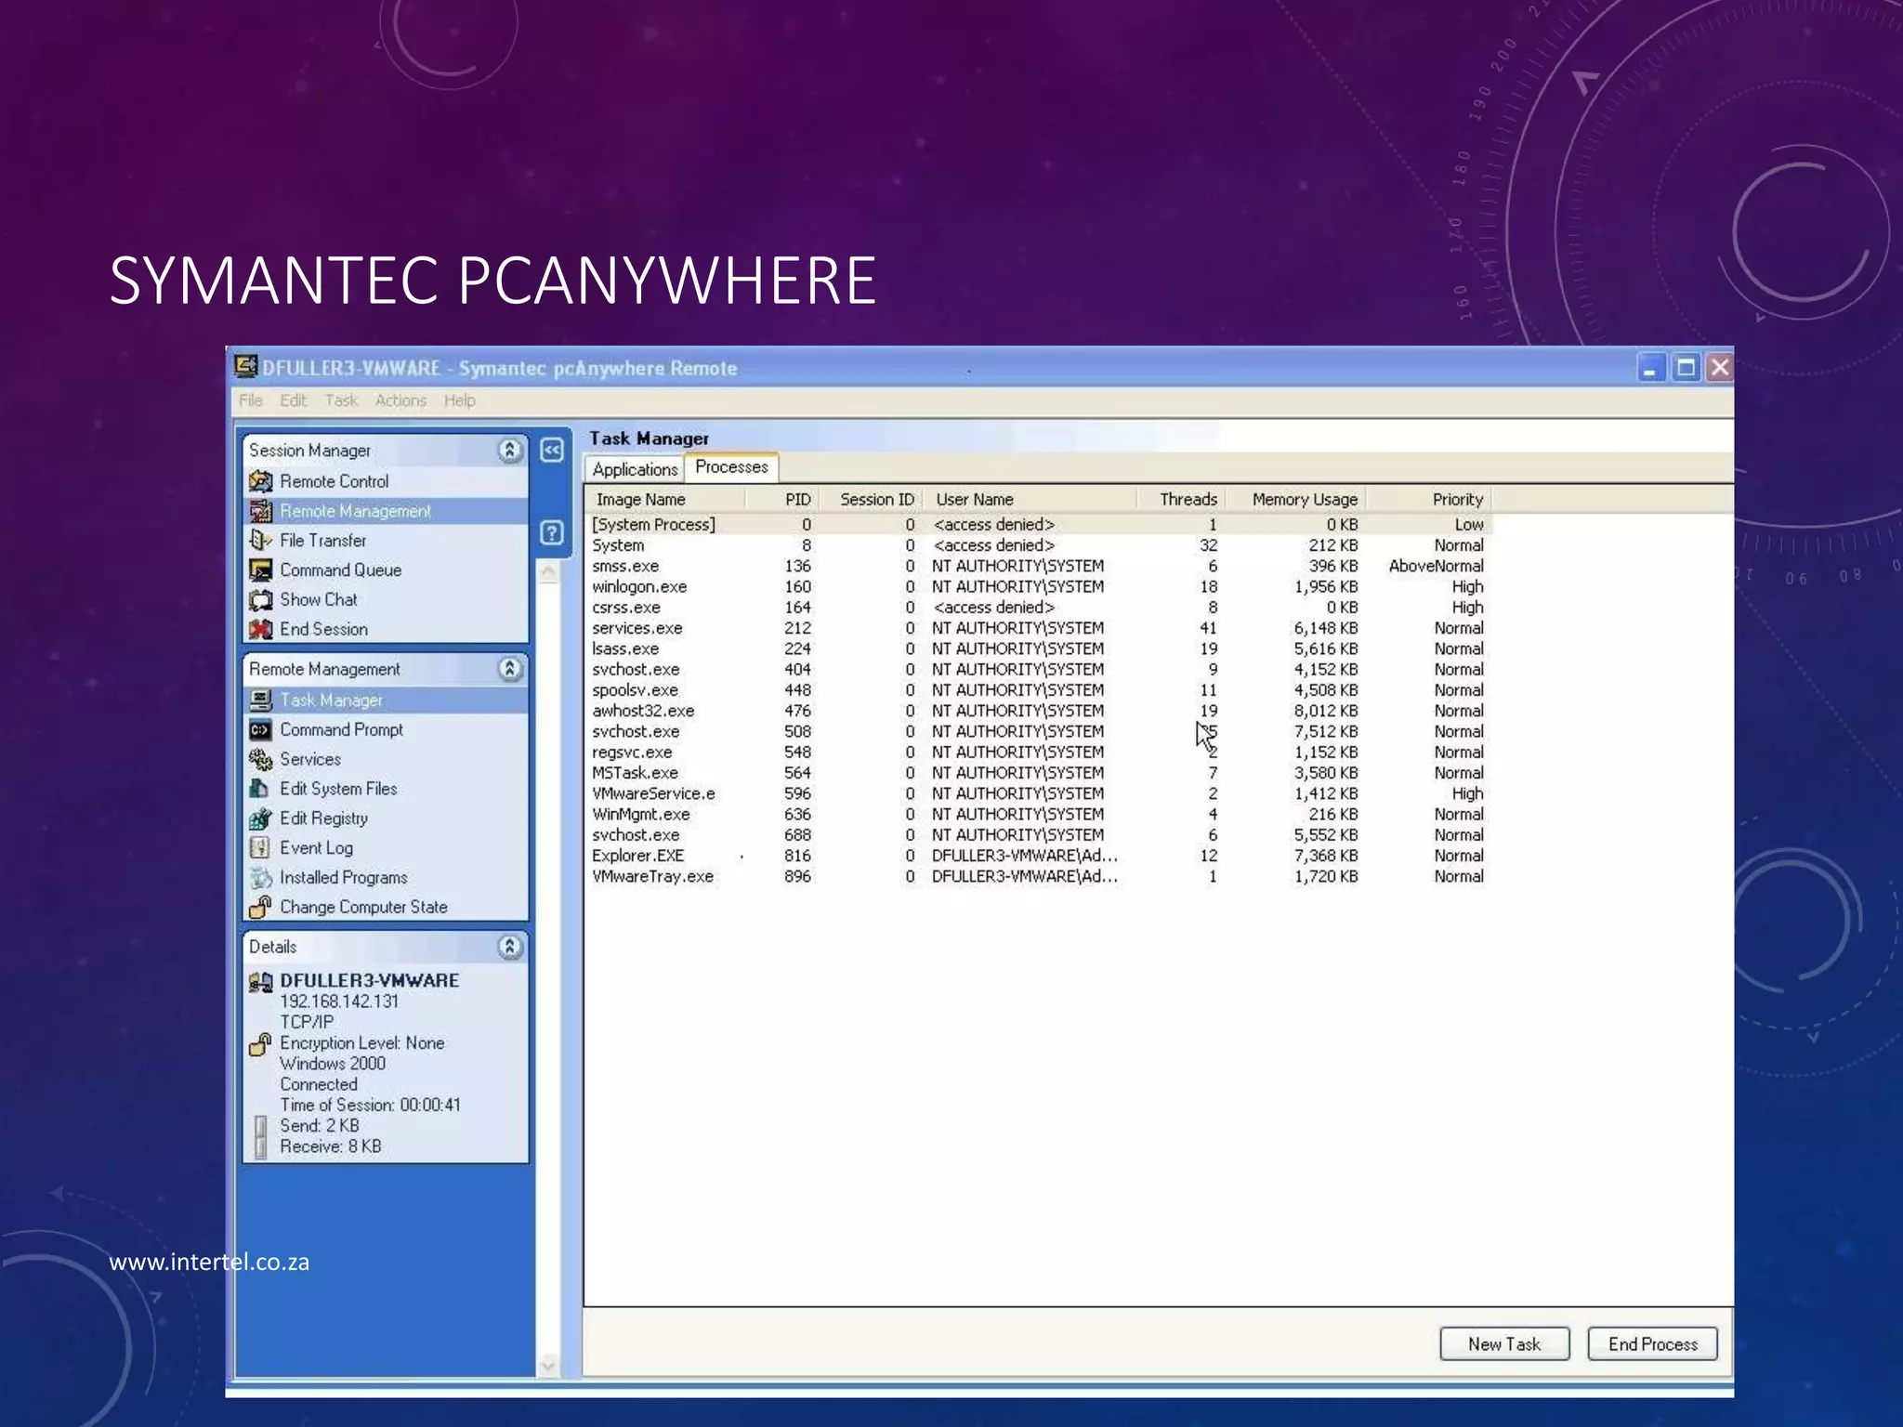Sort by the Session ID column header
This screenshot has height=1427, width=1903.
pos(871,499)
